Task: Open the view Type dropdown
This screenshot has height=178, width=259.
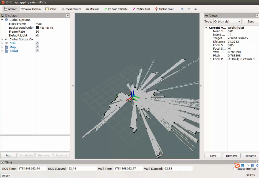Action: (x=227, y=22)
